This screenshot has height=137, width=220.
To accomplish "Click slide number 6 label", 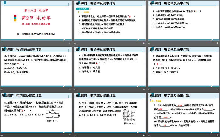I will coord(217,89).
